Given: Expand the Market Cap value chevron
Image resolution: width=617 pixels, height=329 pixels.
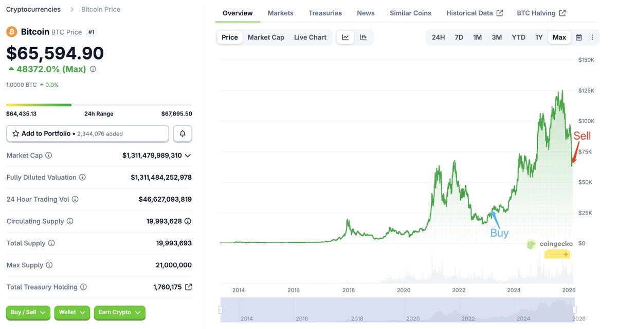Looking at the screenshot, I should click(188, 156).
